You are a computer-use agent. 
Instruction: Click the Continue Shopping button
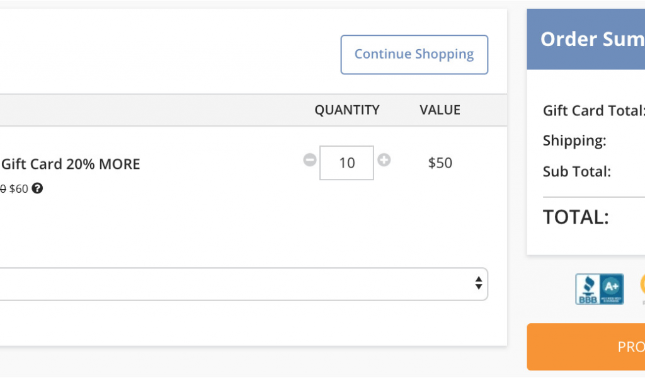click(414, 55)
